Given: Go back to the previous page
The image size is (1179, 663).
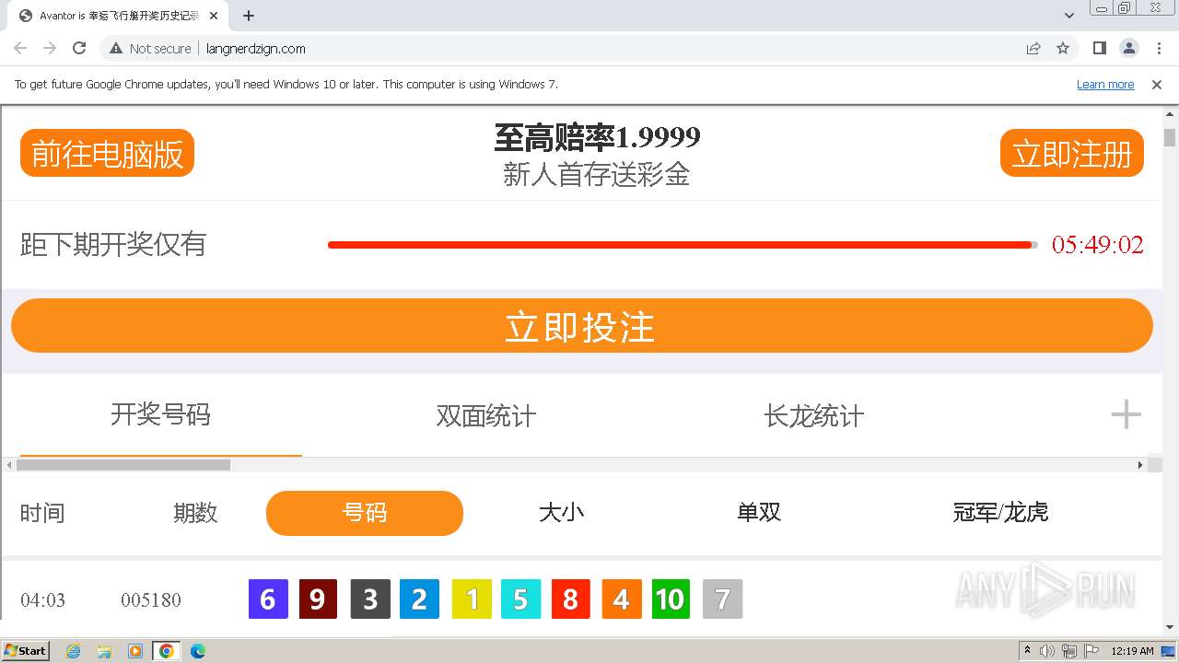Looking at the screenshot, I should (x=20, y=48).
